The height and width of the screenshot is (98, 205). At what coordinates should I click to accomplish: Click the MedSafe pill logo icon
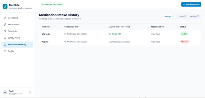[x=5, y=6]
